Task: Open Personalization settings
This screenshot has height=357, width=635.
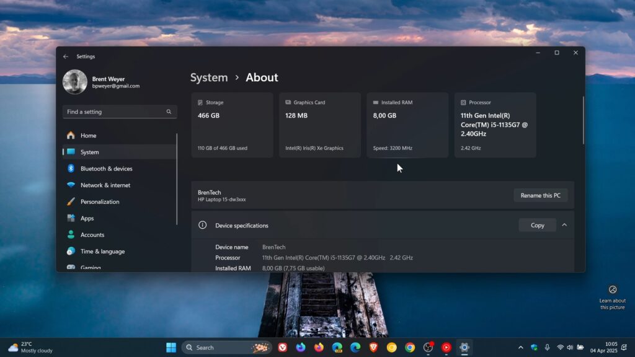Action: pos(120,202)
